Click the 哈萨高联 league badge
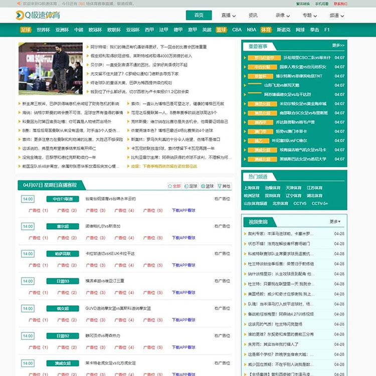The width and height of the screenshot is (376, 376). point(63,254)
